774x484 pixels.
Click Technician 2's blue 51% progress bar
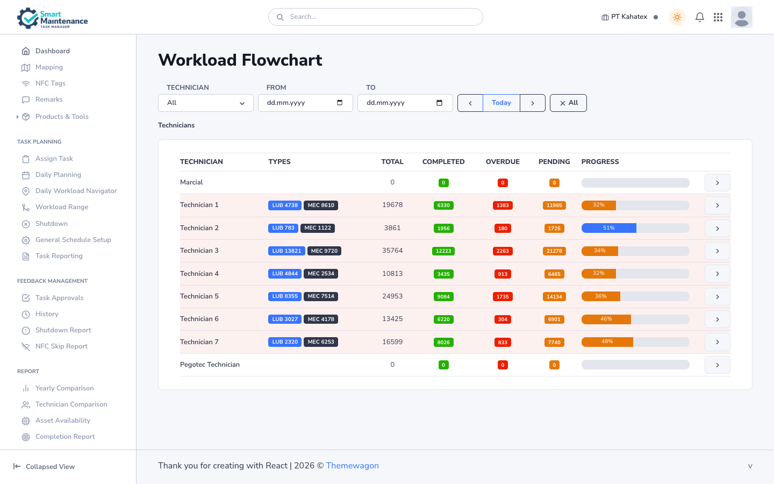click(608, 228)
